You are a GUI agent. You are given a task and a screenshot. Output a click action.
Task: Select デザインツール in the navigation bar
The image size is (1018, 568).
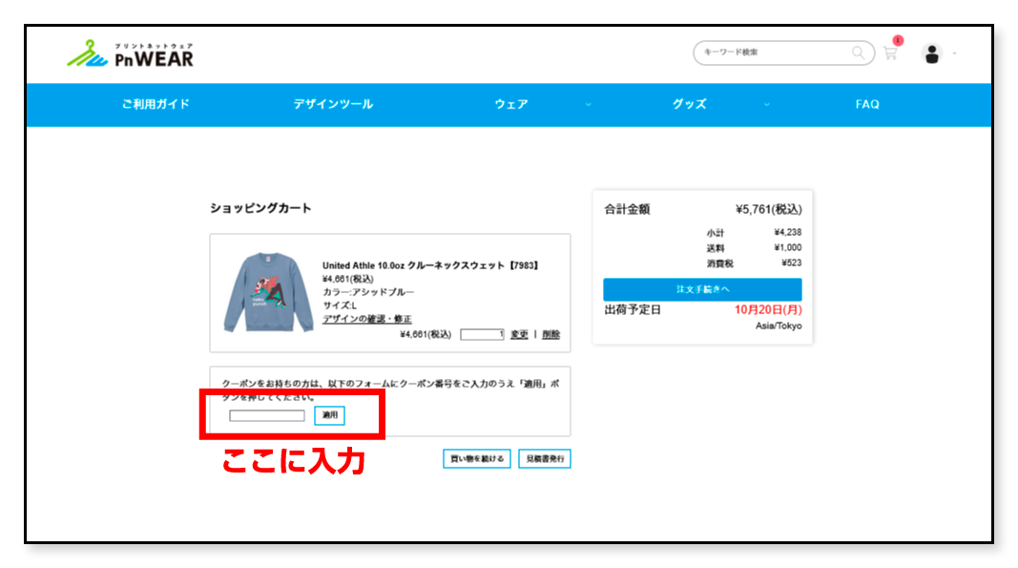336,105
